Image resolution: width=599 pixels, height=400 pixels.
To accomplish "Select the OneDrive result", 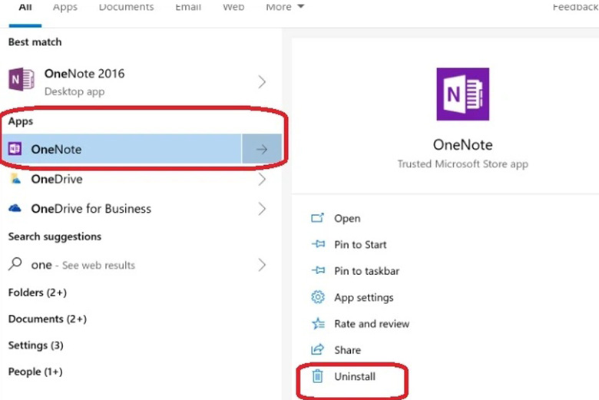I will [x=141, y=179].
